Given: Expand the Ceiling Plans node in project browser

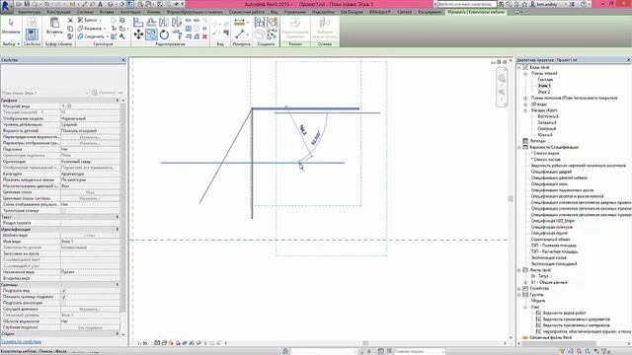Looking at the screenshot, I should (x=525, y=99).
